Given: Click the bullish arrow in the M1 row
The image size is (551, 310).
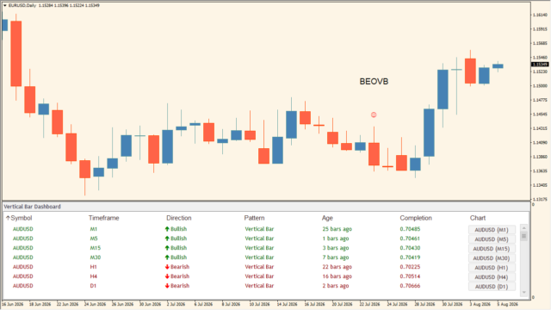Looking at the screenshot, I should point(167,229).
